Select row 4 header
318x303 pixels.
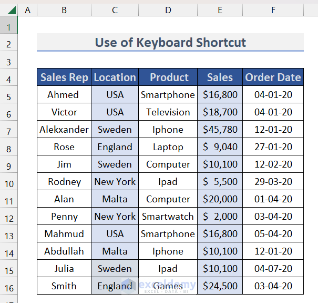(x=9, y=77)
